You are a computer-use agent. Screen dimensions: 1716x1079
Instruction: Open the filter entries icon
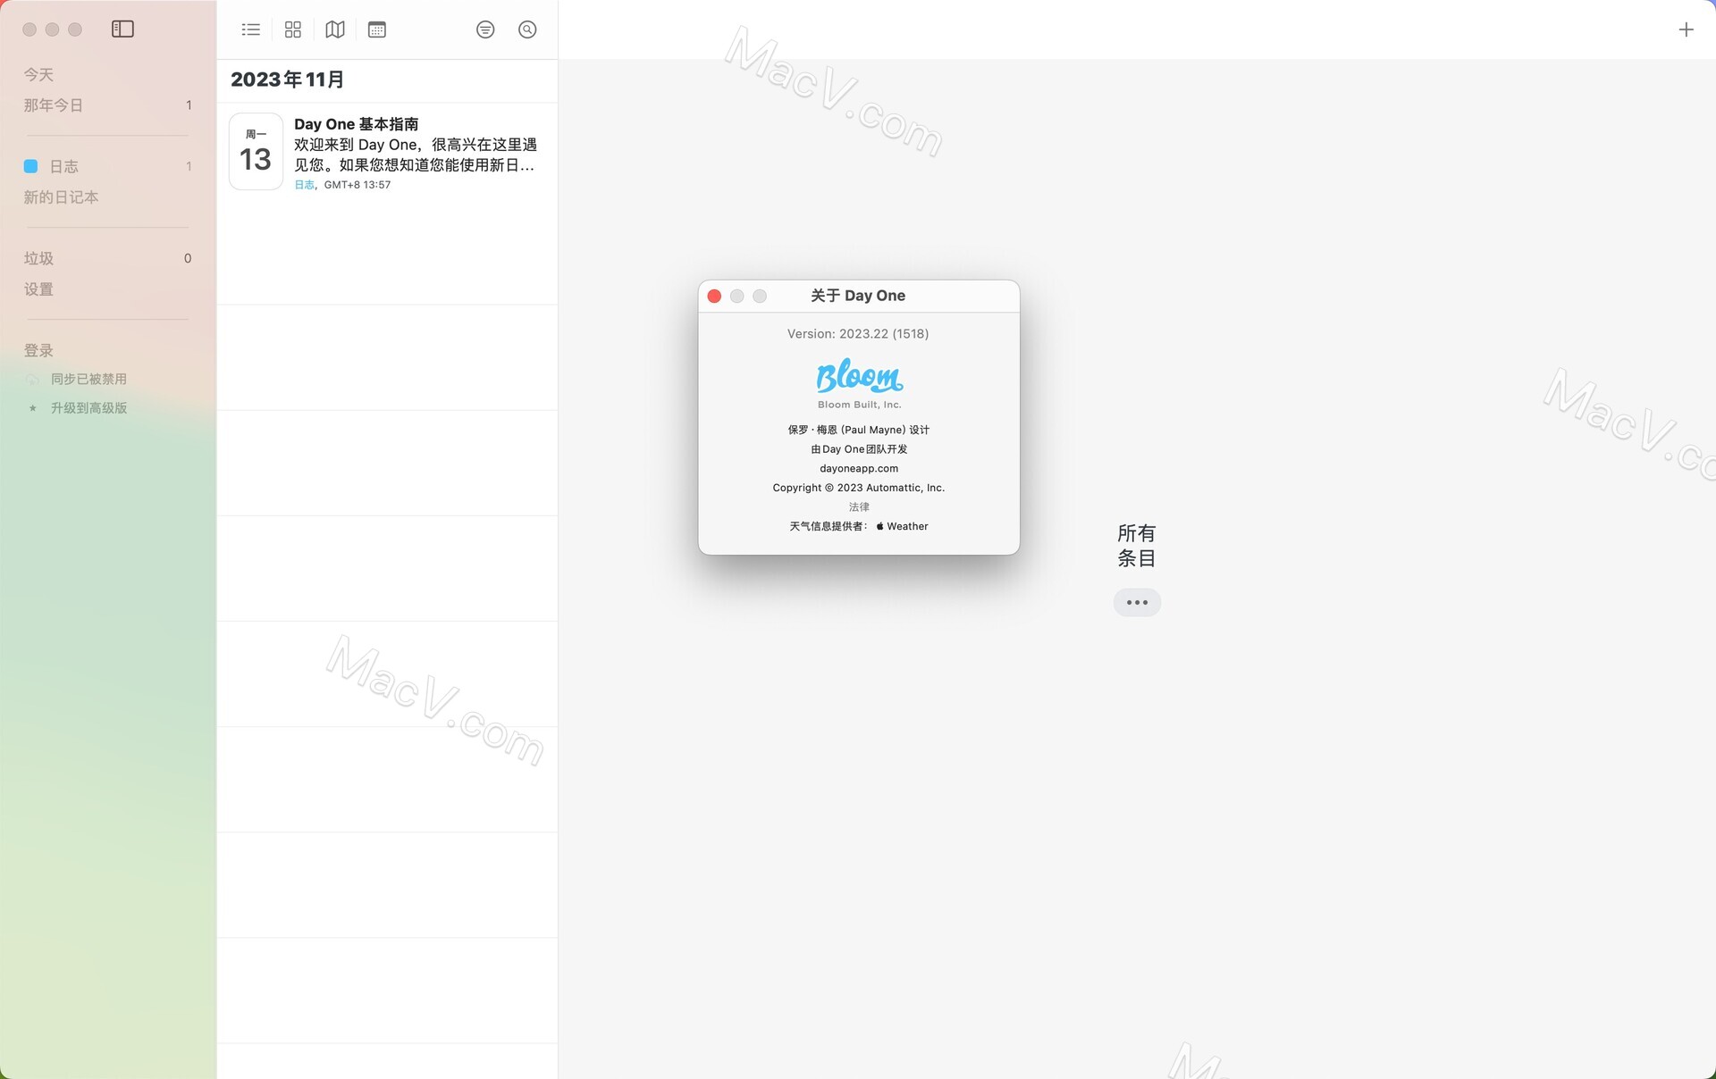(x=485, y=29)
